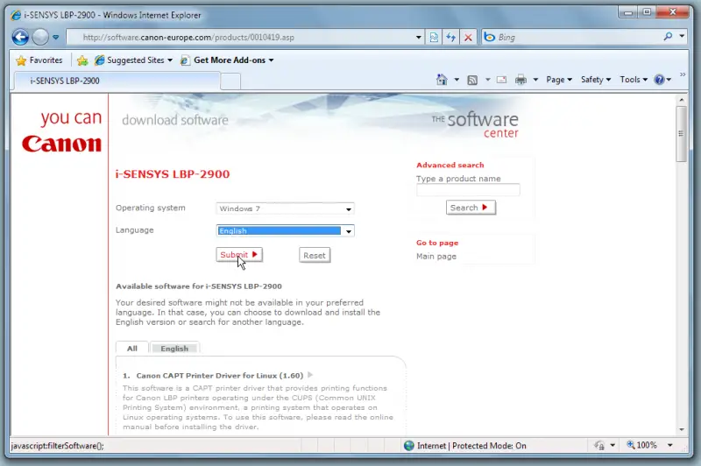Click the red Stop loading icon

tap(468, 38)
